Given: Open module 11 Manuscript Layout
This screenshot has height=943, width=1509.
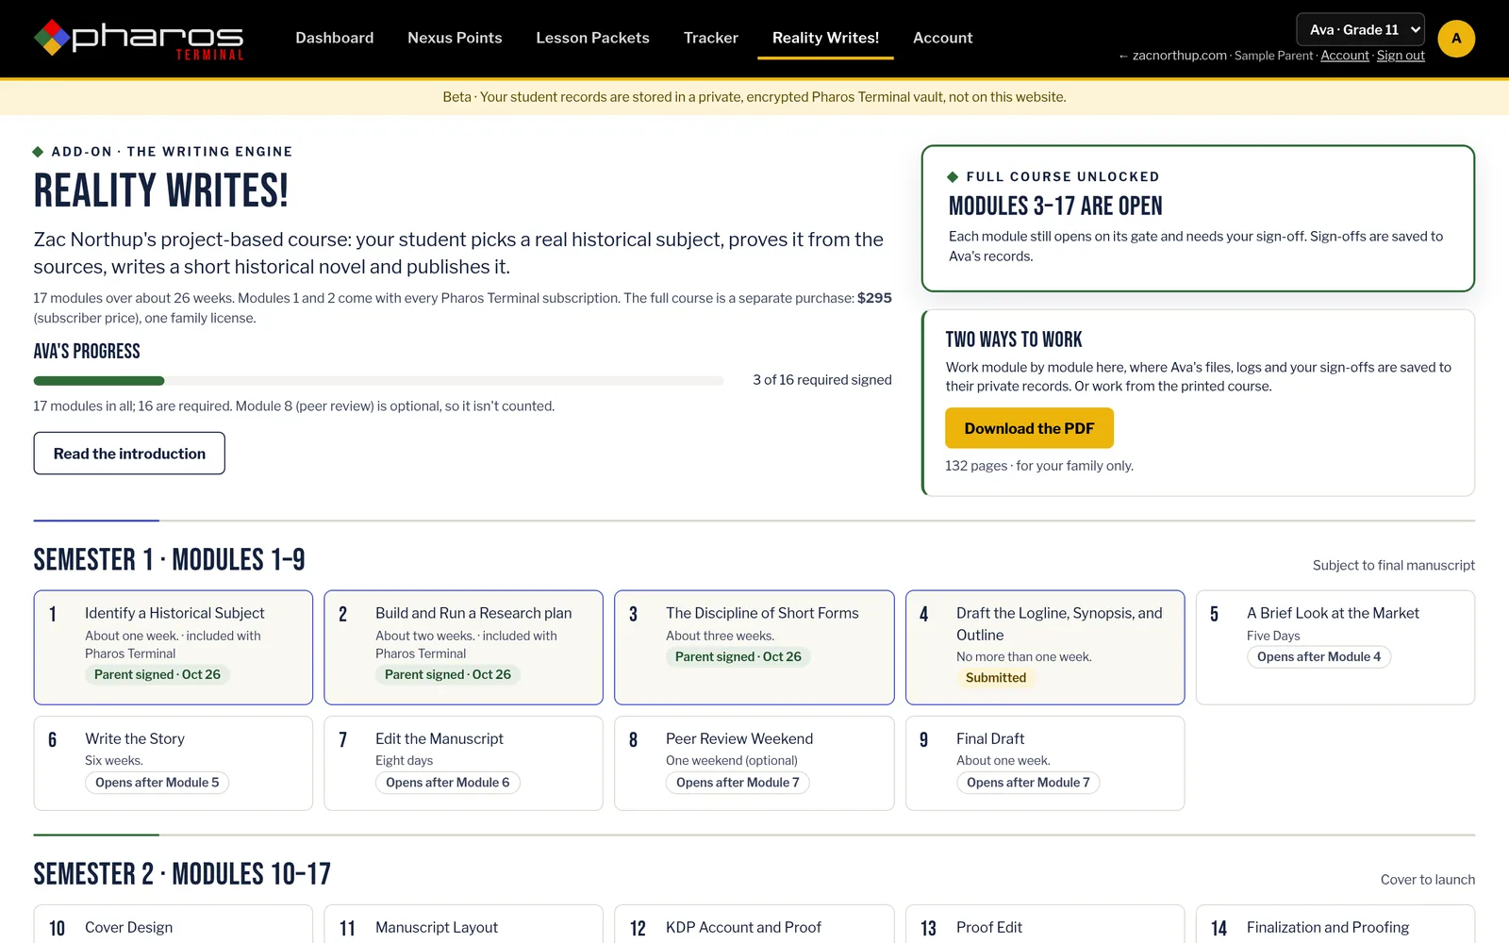Looking at the screenshot, I should tap(463, 925).
